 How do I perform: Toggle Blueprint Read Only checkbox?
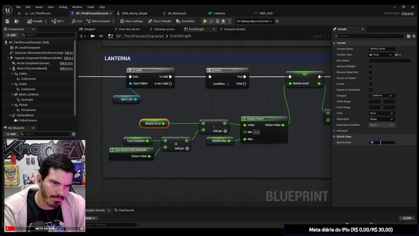coord(371,72)
